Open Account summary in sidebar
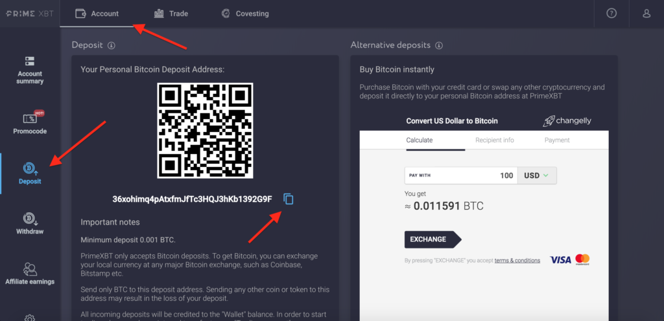 30,70
